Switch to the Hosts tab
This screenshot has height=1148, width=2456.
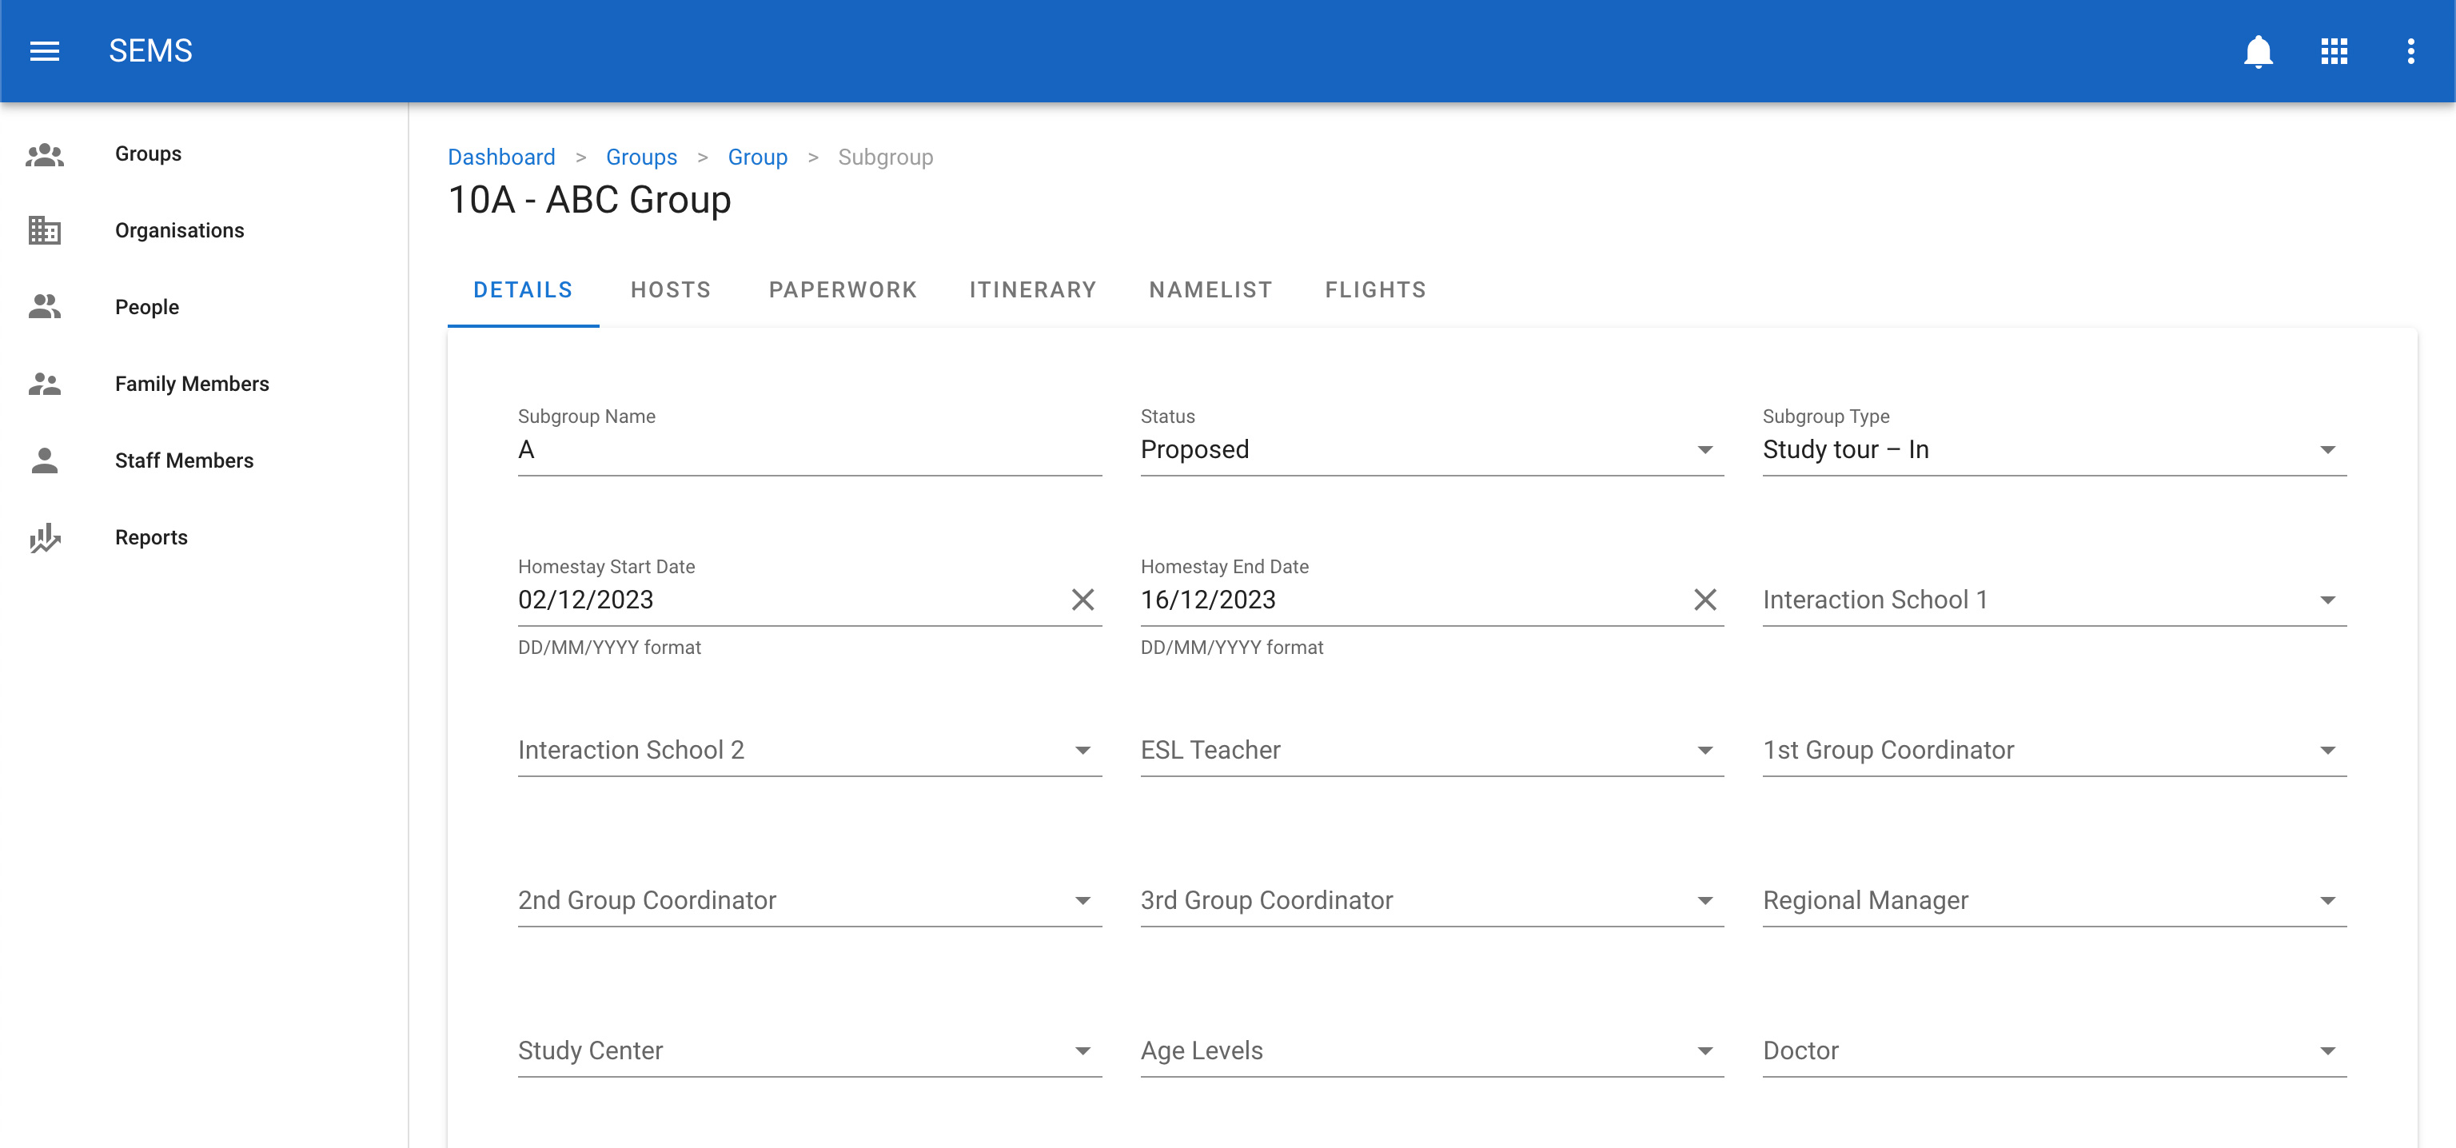(x=670, y=290)
